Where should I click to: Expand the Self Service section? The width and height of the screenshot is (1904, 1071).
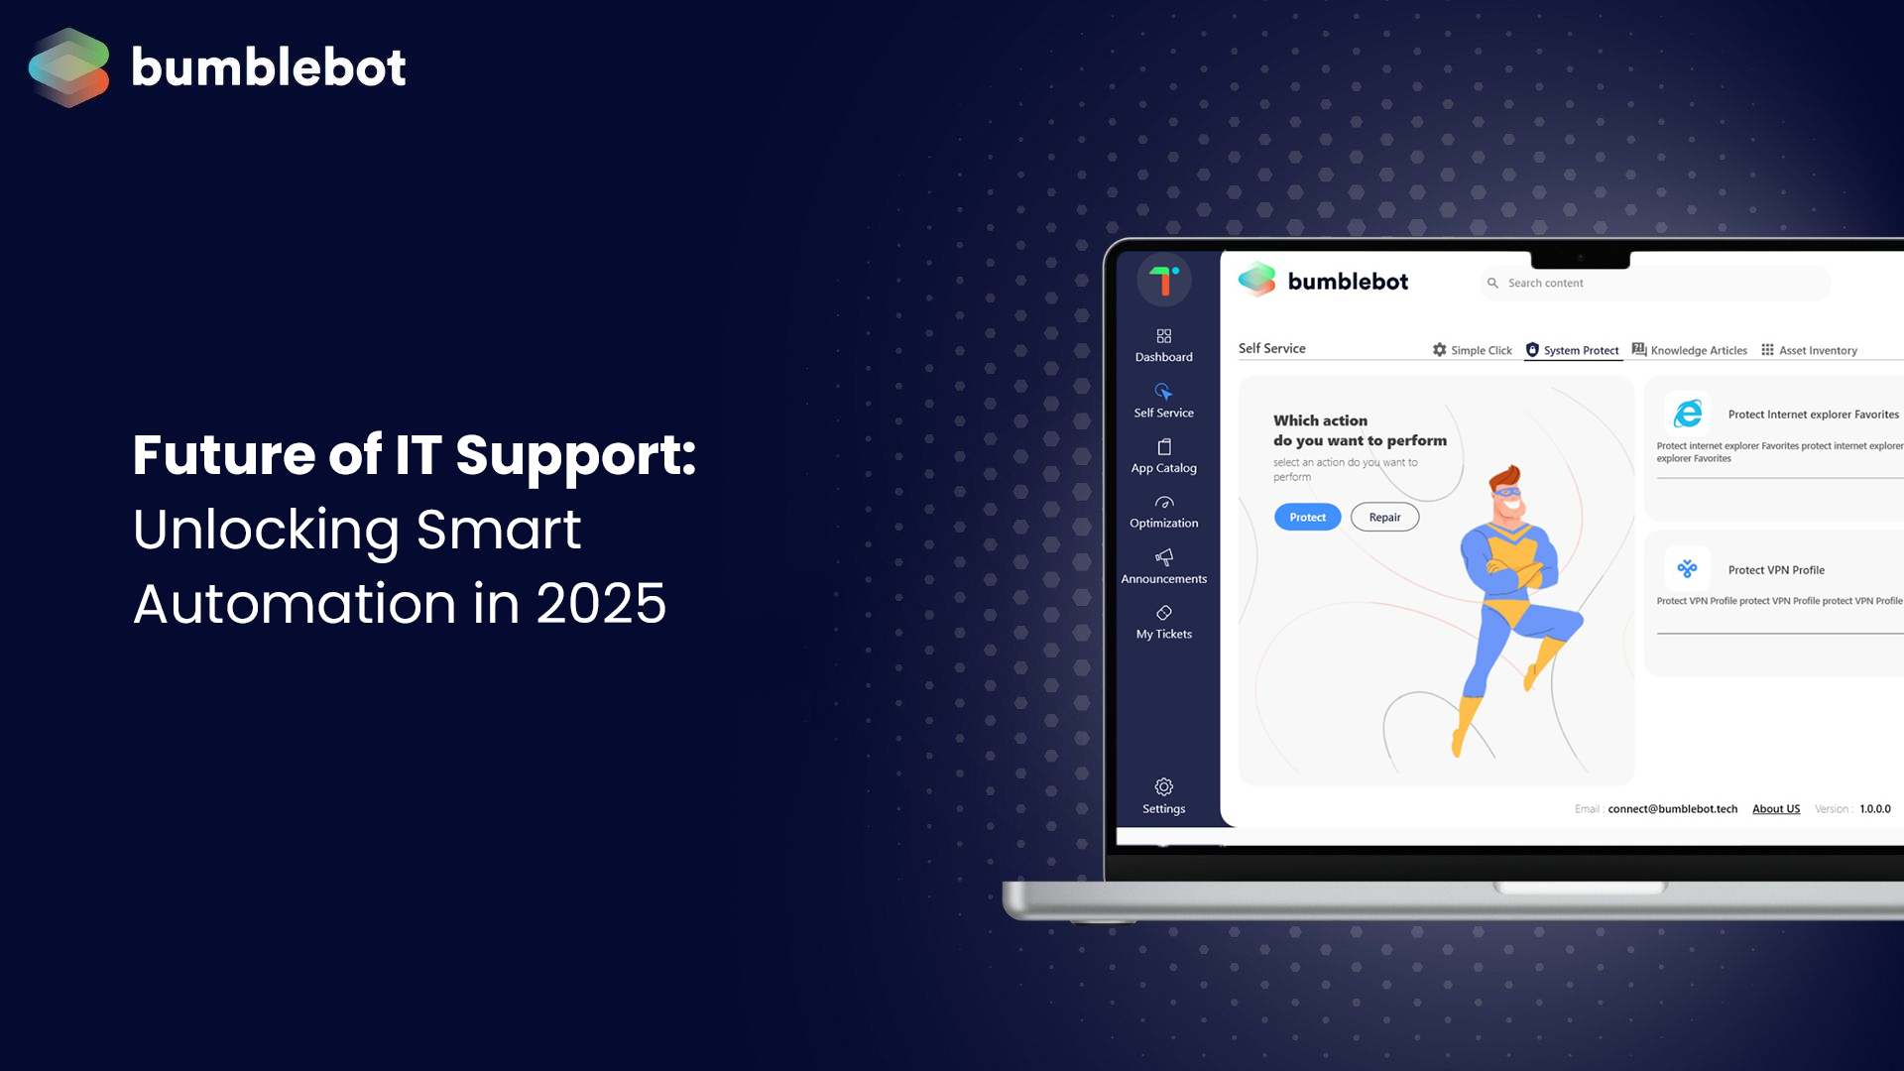pos(1162,401)
